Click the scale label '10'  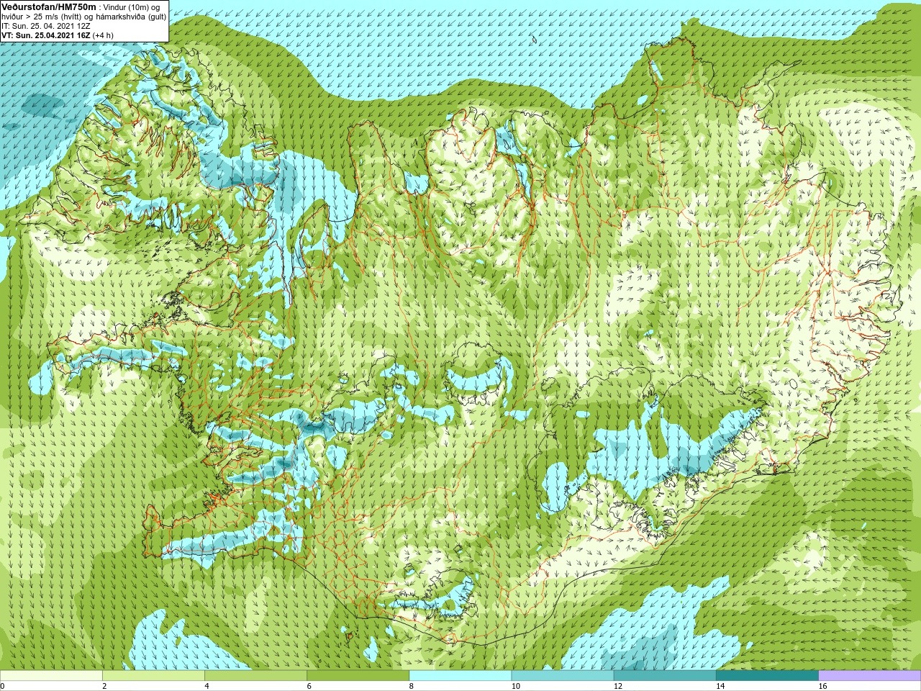click(516, 686)
